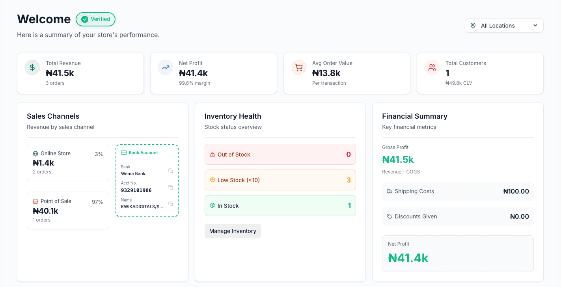Click the Shipping Costs ₦100.00 amount

point(516,191)
